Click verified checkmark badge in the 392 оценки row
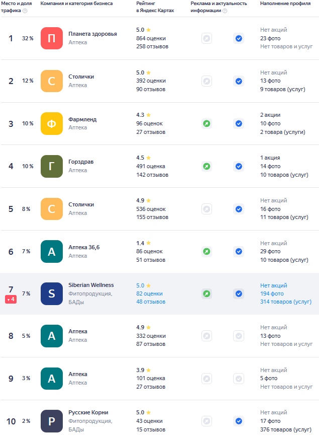The image size is (319, 439). coord(239,81)
